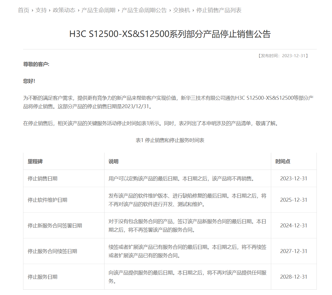Viewport: 332px width, 295px height.
Task: Open 停止销售产品列表 breadcrumb link
Action: [x=219, y=10]
